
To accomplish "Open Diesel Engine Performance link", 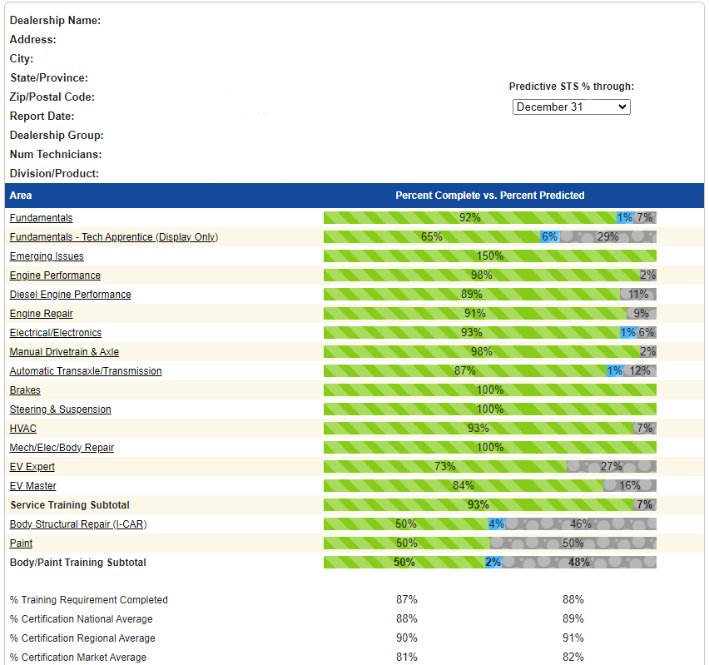I will [x=70, y=295].
